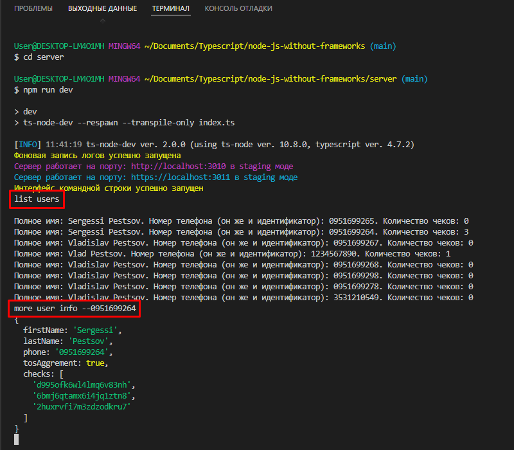
Task: Click the Vlad Pestsov row, phone 1234567890
Action: (x=233, y=254)
